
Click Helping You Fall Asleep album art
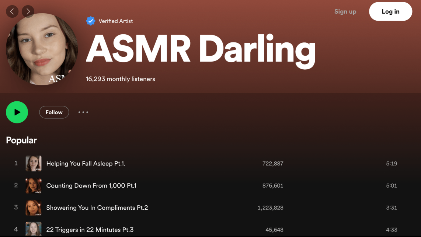[34, 163]
